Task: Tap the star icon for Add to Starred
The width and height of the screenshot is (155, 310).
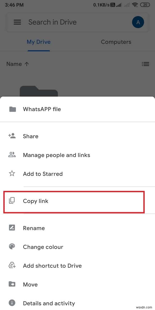Action: click(x=12, y=174)
